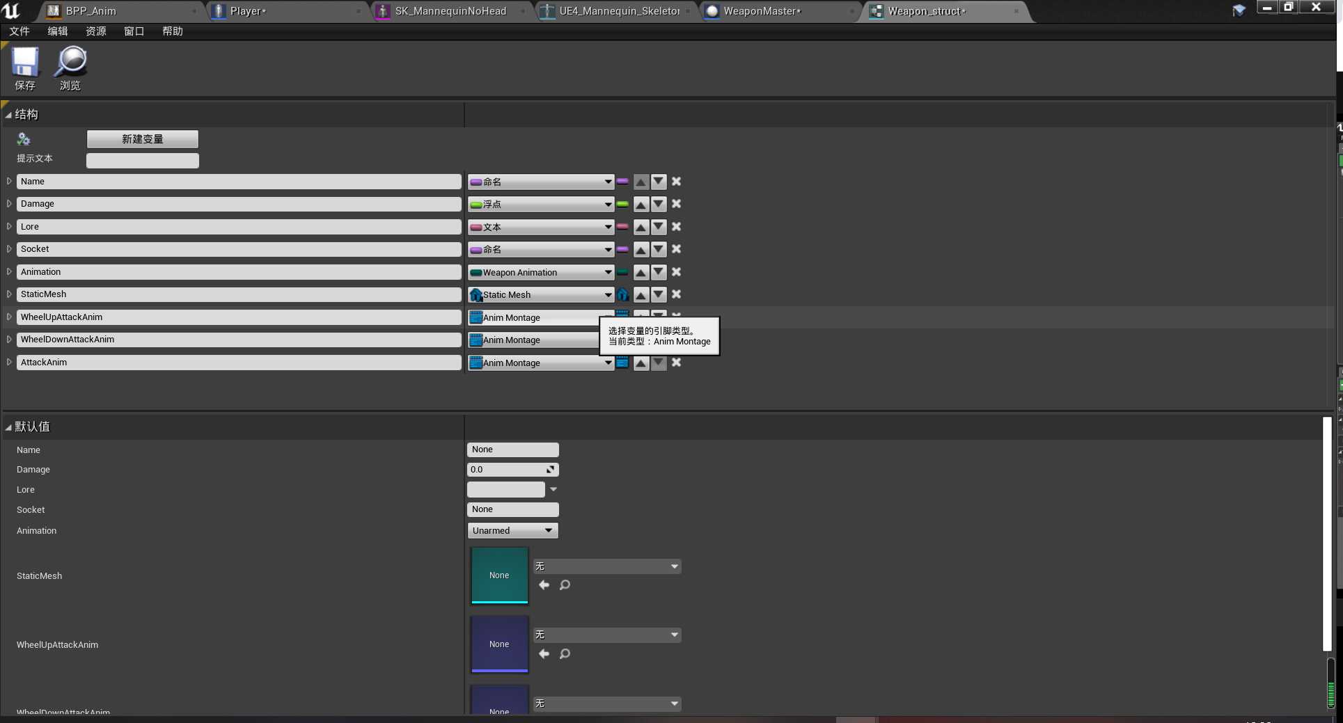Open the Socket variable type dropdown
This screenshot has height=723, width=1343.
click(x=541, y=249)
